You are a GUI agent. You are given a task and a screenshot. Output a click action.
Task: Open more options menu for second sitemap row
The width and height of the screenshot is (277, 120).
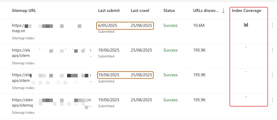(x=272, y=50)
